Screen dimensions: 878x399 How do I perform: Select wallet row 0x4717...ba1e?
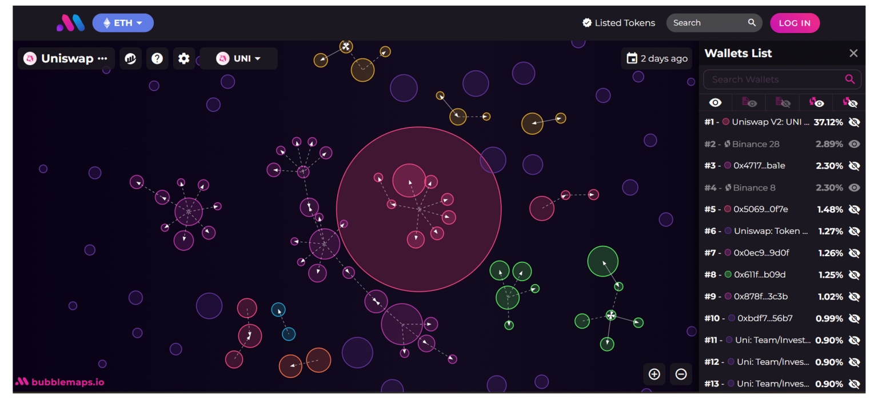(x=782, y=166)
